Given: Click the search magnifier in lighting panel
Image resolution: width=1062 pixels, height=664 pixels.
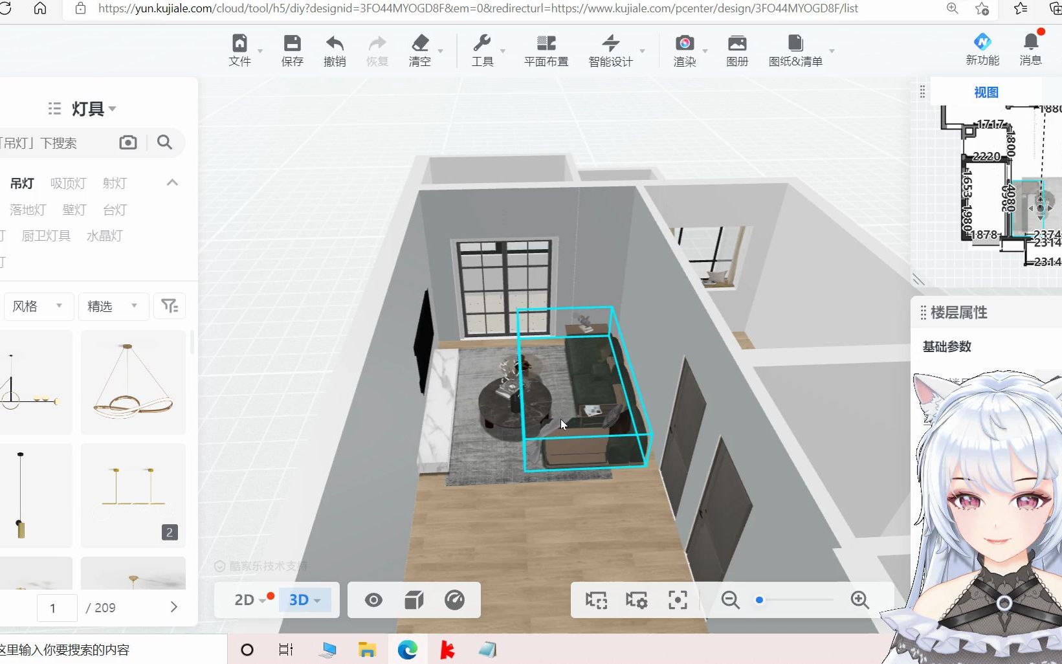Looking at the screenshot, I should click(x=164, y=142).
